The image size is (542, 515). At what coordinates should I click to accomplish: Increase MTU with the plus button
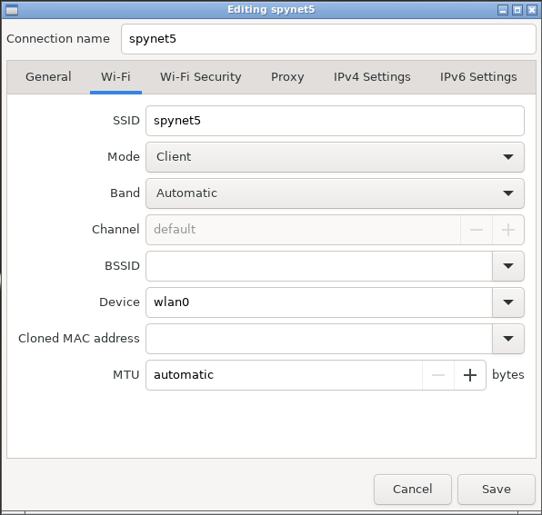point(470,375)
